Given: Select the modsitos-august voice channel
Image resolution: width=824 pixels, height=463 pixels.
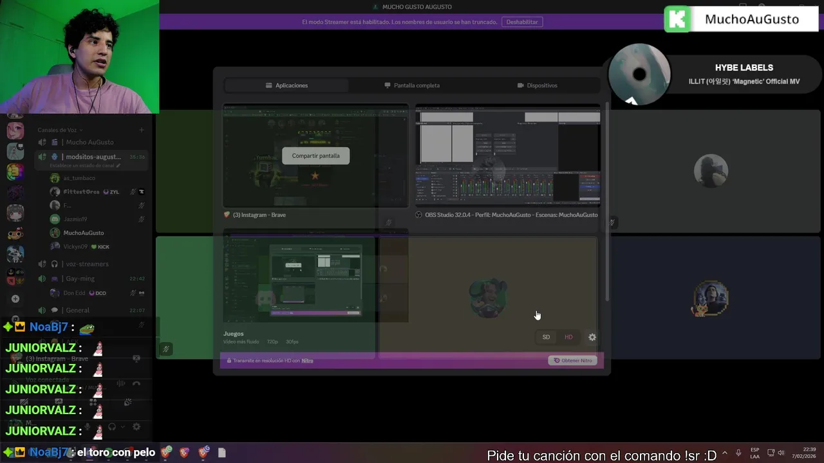Looking at the screenshot, I should point(92,157).
